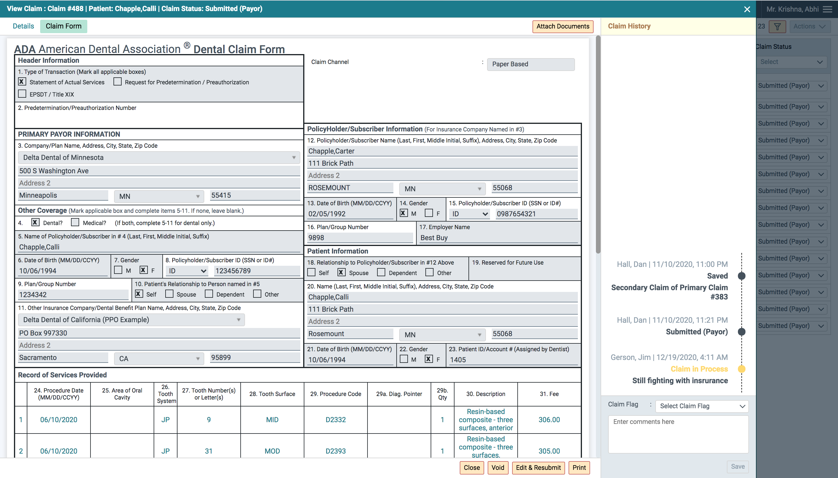Switch to the Details tab
This screenshot has height=478, width=838.
coord(23,26)
